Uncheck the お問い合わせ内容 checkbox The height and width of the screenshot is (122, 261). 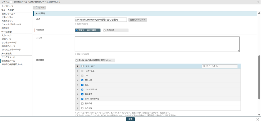(x=82, y=99)
